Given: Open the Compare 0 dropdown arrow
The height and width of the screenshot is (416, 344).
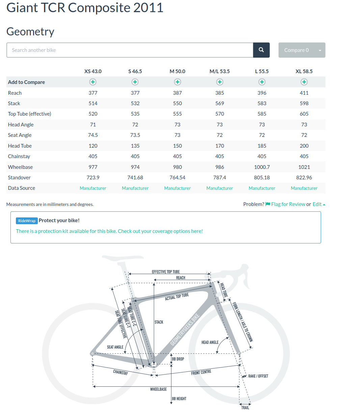Looking at the screenshot, I should [x=320, y=50].
